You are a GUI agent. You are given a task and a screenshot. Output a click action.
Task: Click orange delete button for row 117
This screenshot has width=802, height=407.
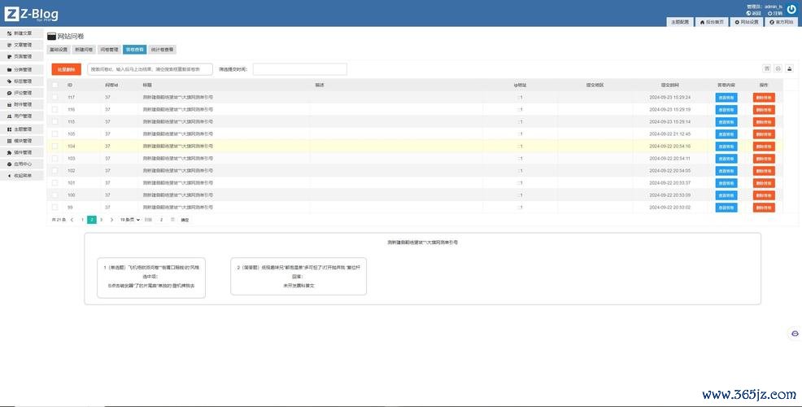764,97
